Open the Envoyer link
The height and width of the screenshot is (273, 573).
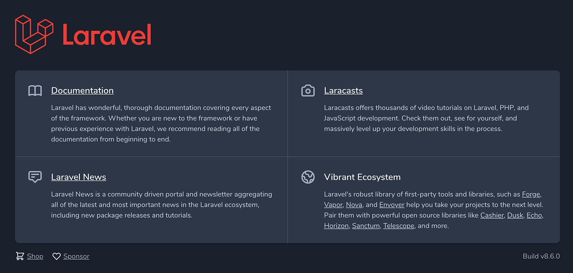point(392,204)
